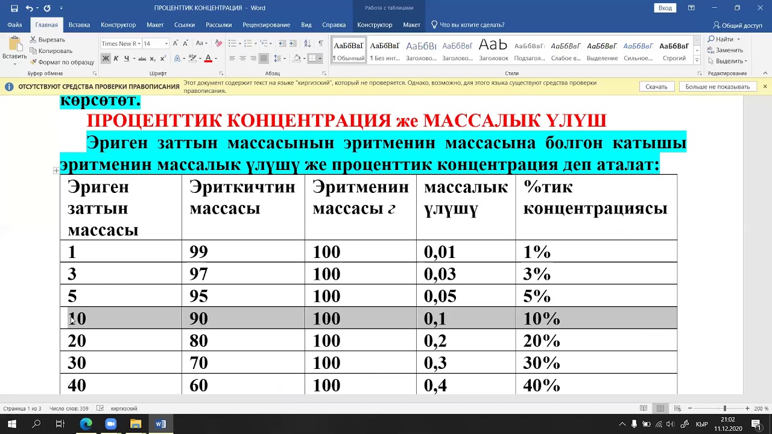
Task: Open the Borders dropdown arrow
Action: pyautogui.click(x=320, y=58)
